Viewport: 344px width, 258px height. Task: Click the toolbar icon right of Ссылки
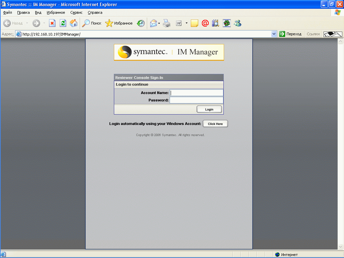[x=333, y=34]
